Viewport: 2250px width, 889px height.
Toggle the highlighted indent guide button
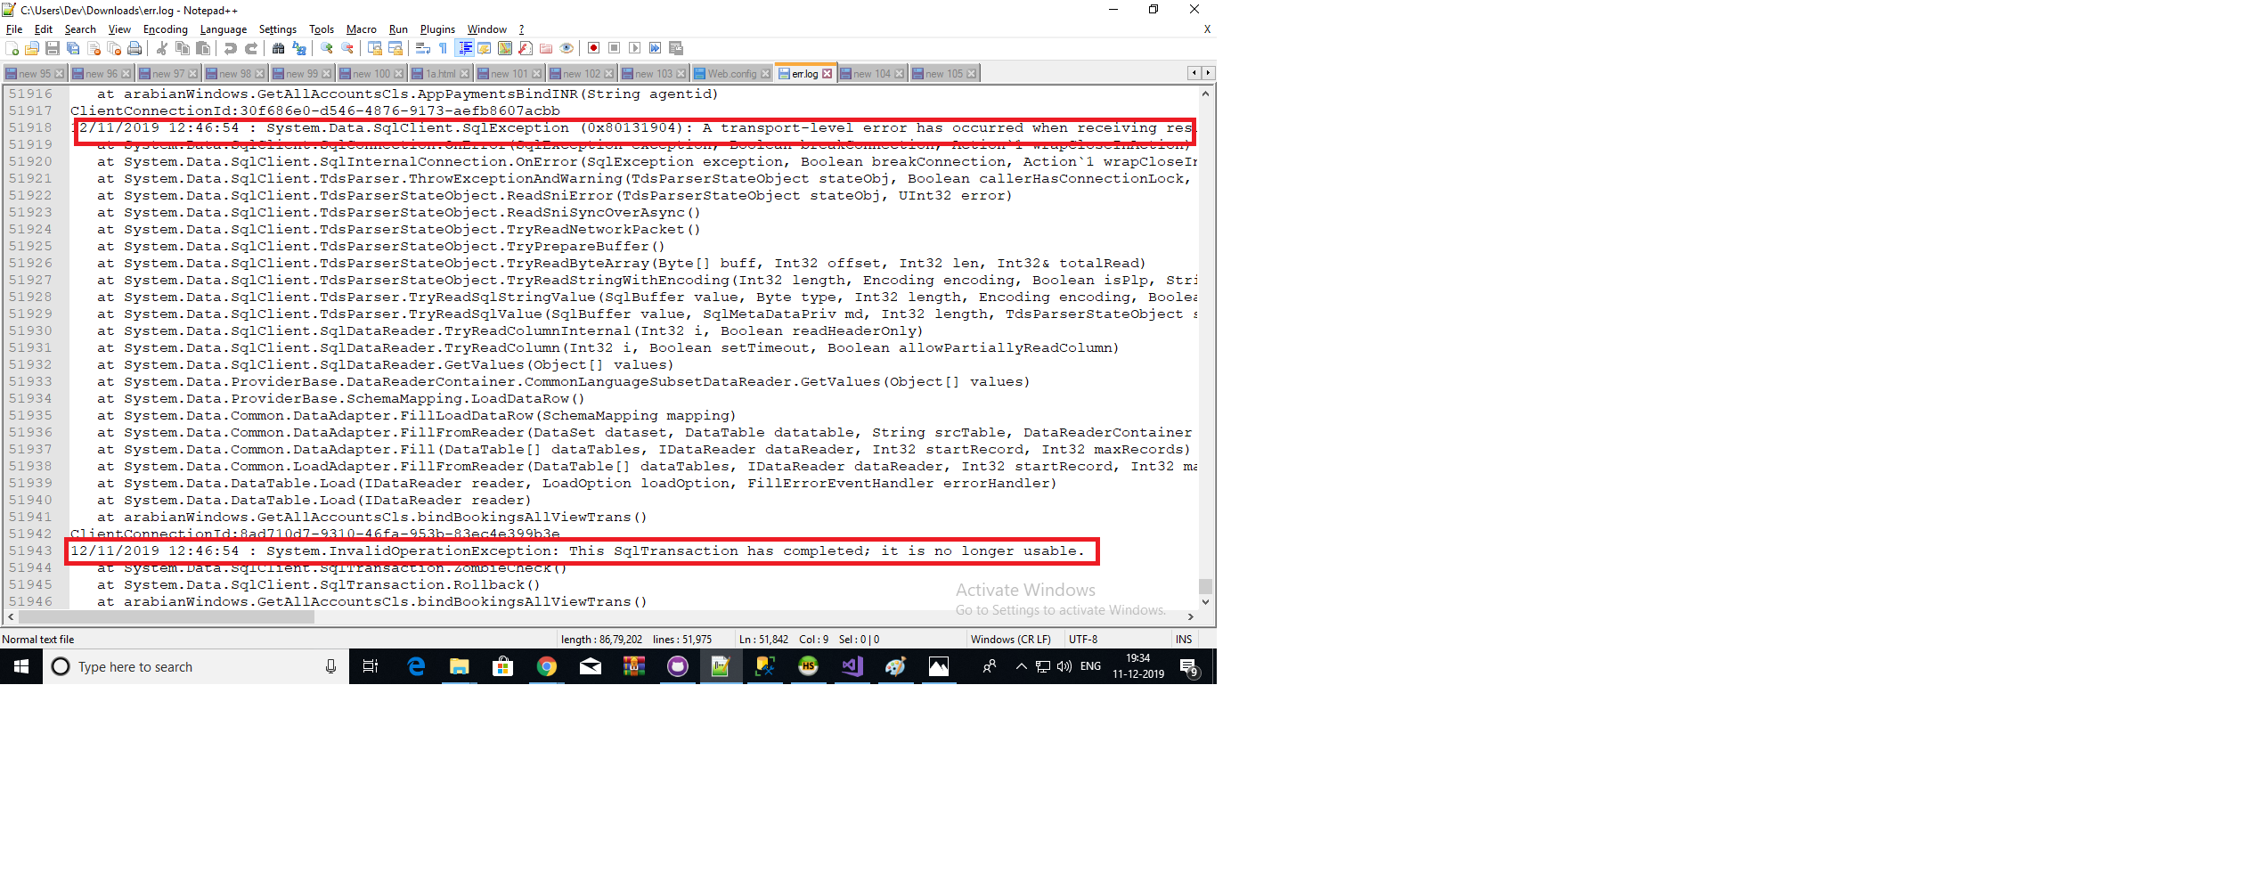tap(464, 48)
